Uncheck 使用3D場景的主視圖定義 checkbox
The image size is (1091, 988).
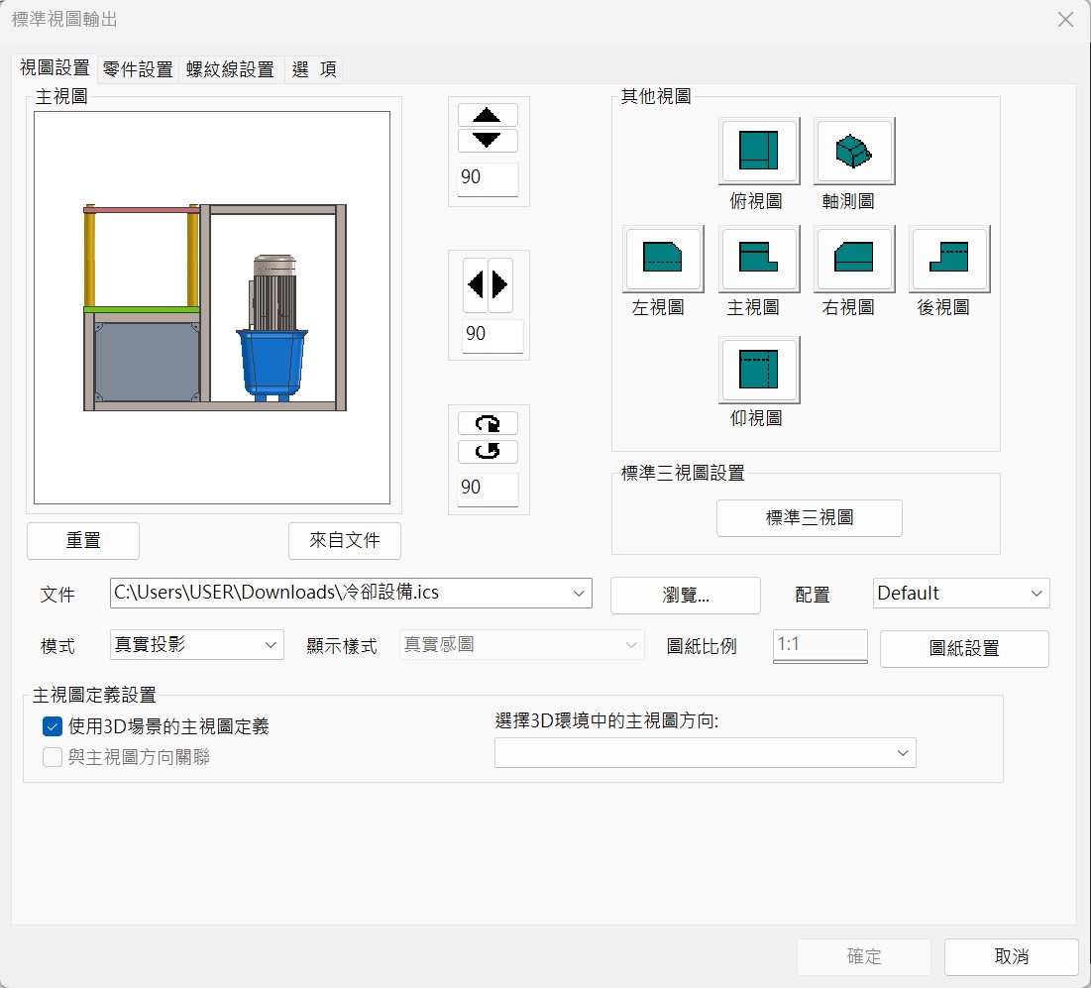click(53, 726)
